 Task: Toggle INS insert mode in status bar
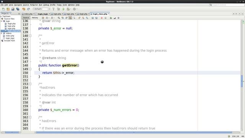[243, 136]
